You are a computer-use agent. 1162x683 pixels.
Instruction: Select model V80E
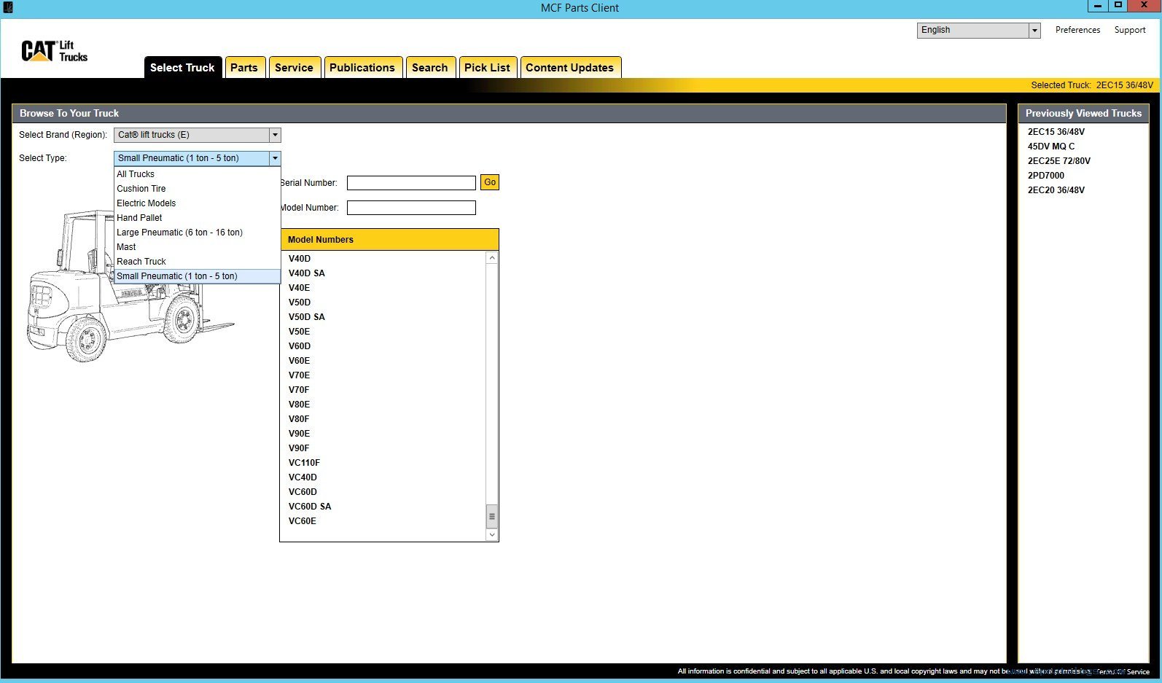pos(299,405)
